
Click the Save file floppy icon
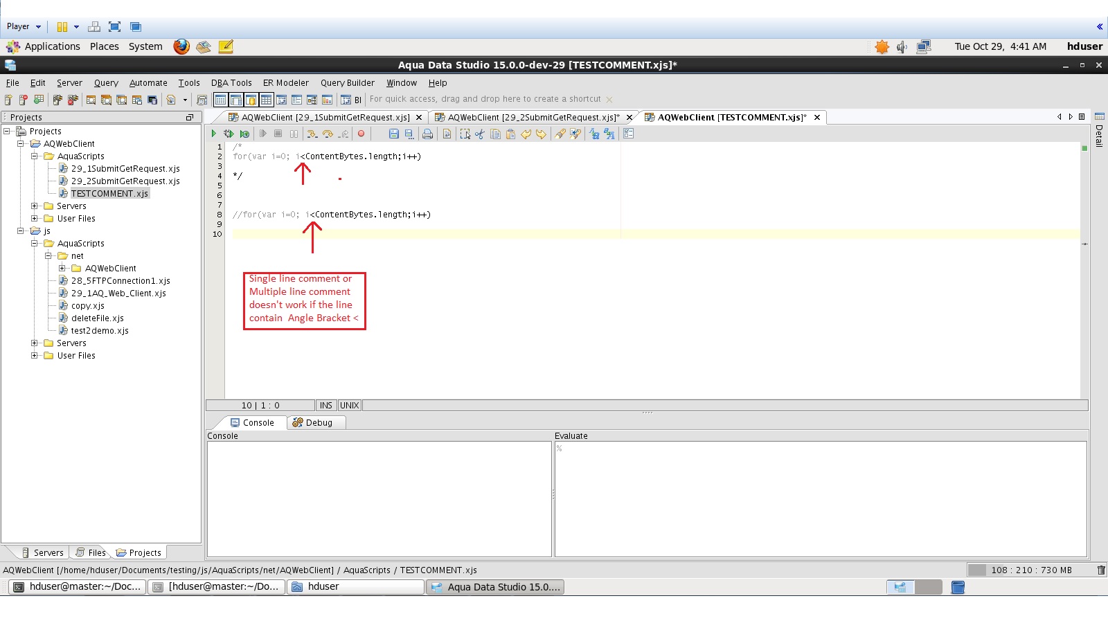tap(394, 134)
